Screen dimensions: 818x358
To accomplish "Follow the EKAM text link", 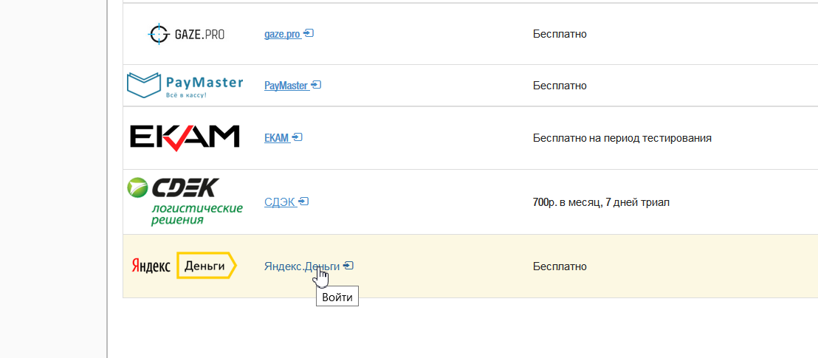I will tap(277, 138).
